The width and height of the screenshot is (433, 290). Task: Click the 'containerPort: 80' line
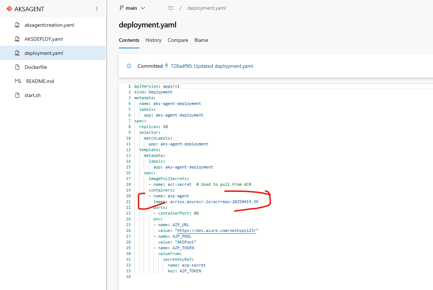pyautogui.click(x=176, y=213)
